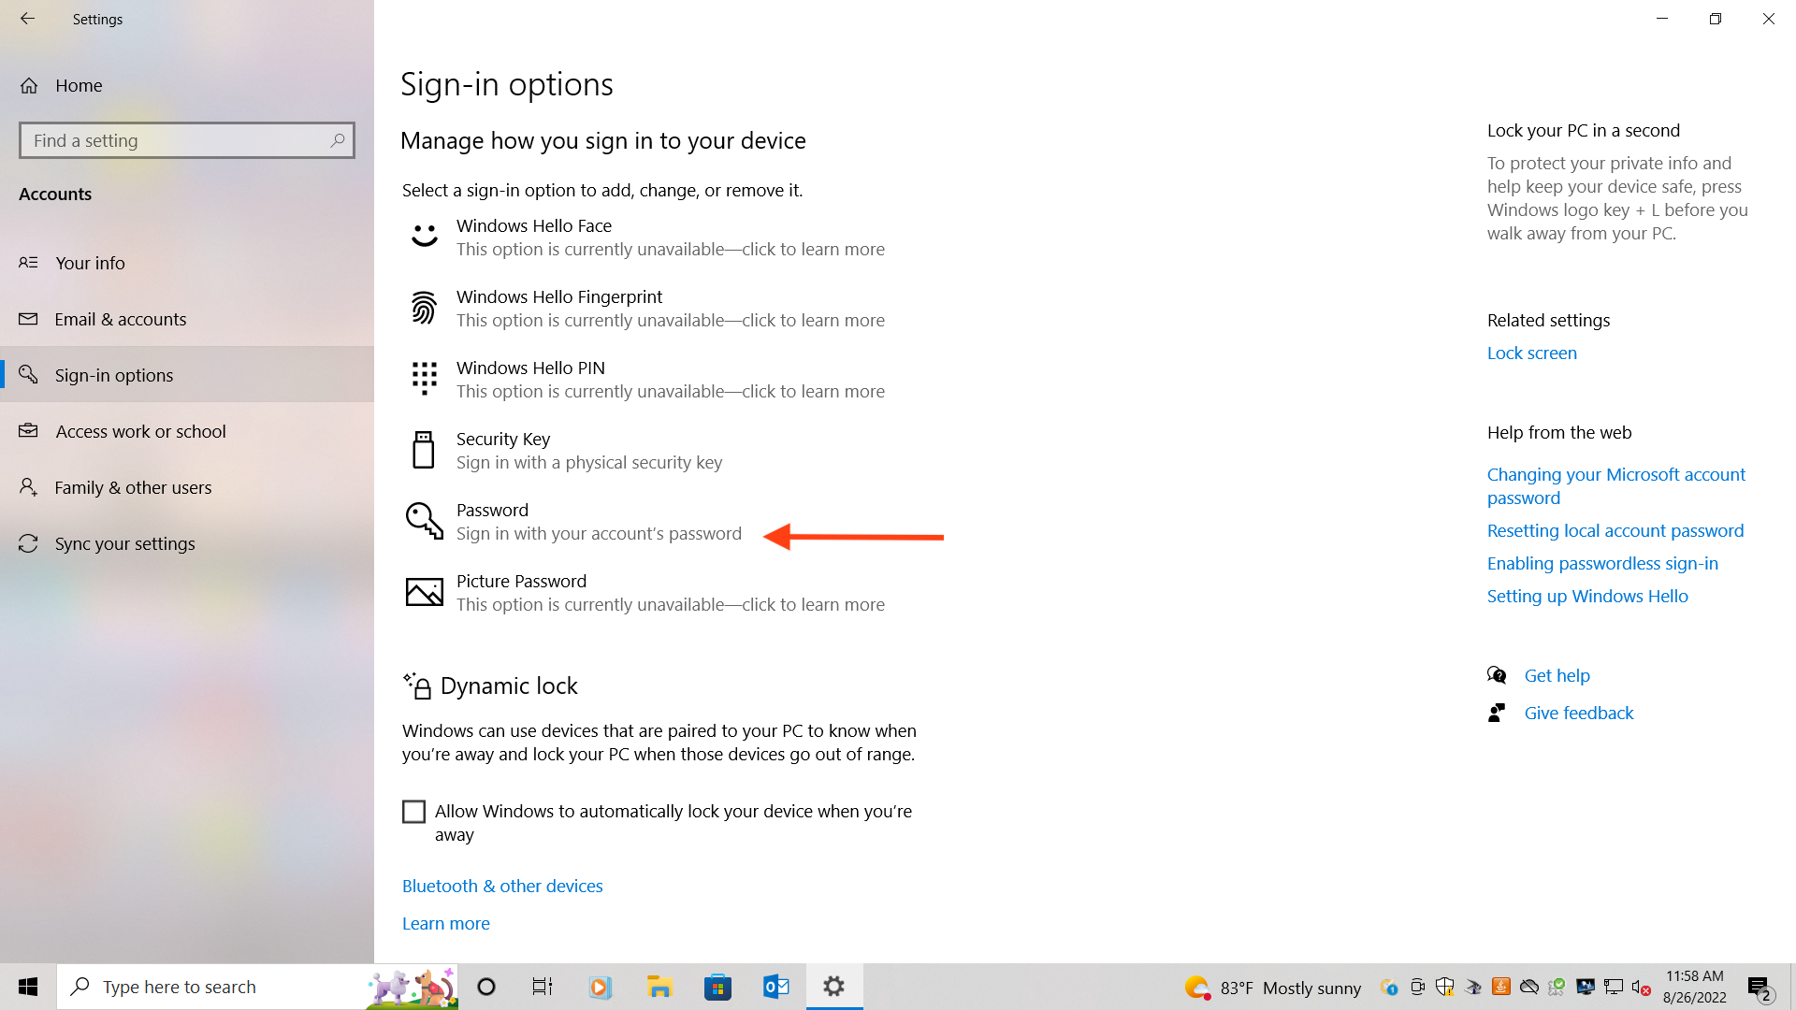Click the search magnifier icon in Find a setting
The height and width of the screenshot is (1010, 1796).
(x=338, y=140)
